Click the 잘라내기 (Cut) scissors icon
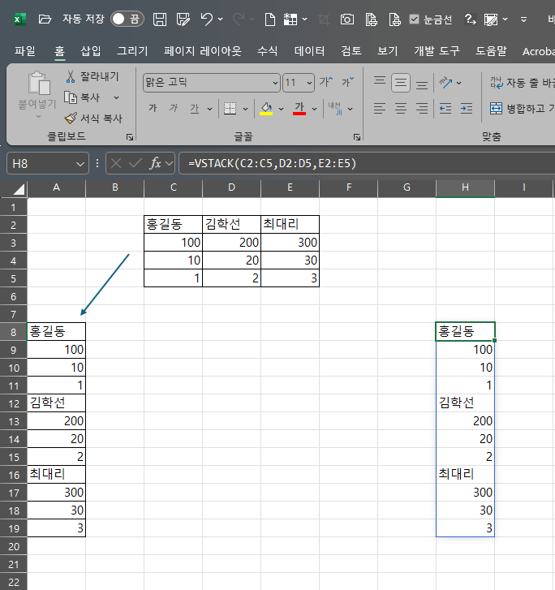This screenshot has height=590, width=555. pos(71,77)
